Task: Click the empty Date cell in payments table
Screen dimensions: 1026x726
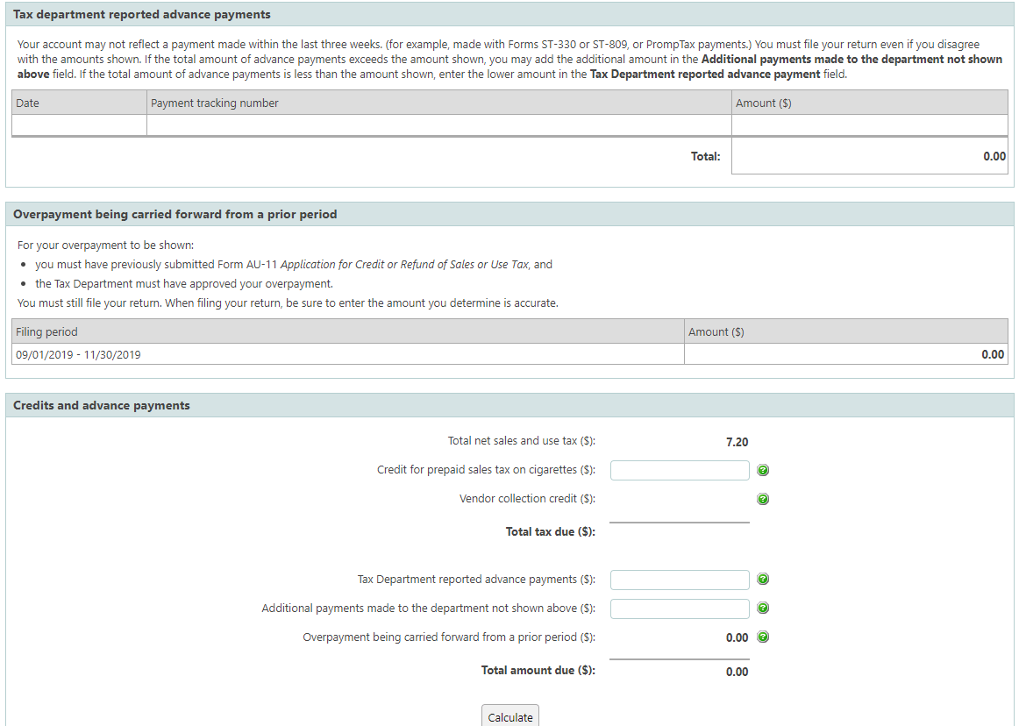Action: coord(79,125)
